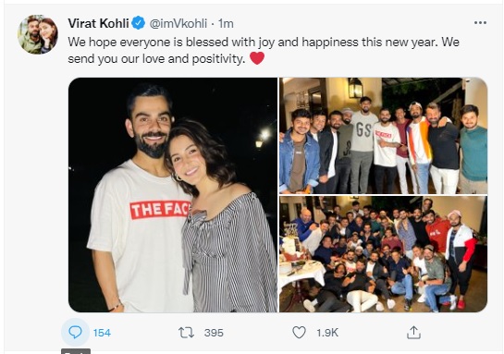Like the tweet with heart icon
Image resolution: width=504 pixels, height=354 pixels.
click(299, 333)
